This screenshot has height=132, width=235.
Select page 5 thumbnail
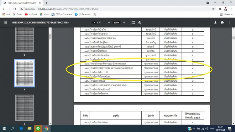24,108
